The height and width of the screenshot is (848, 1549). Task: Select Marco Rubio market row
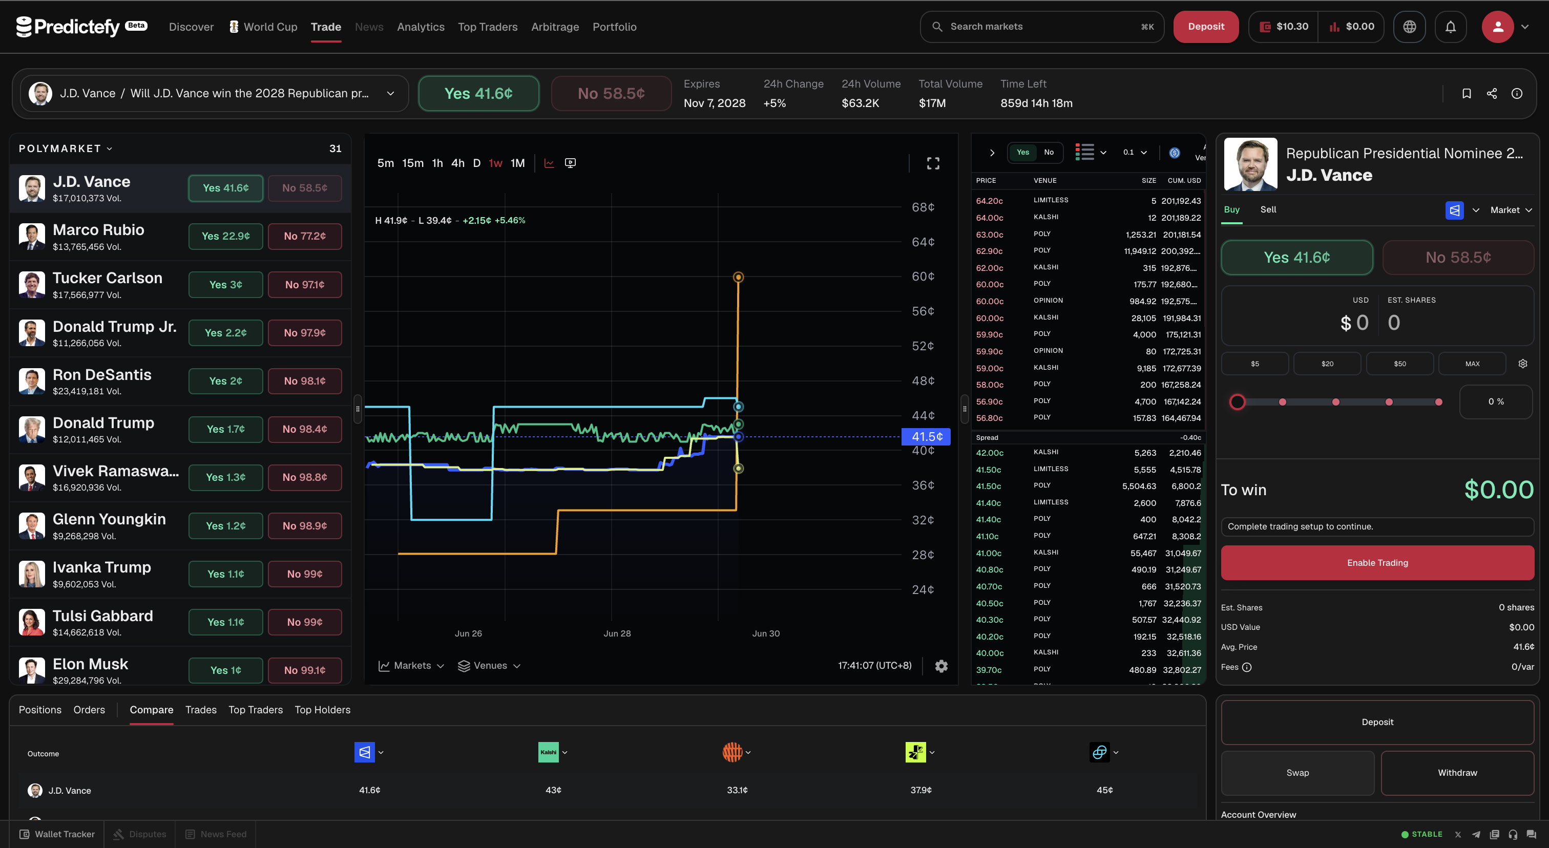click(180, 237)
